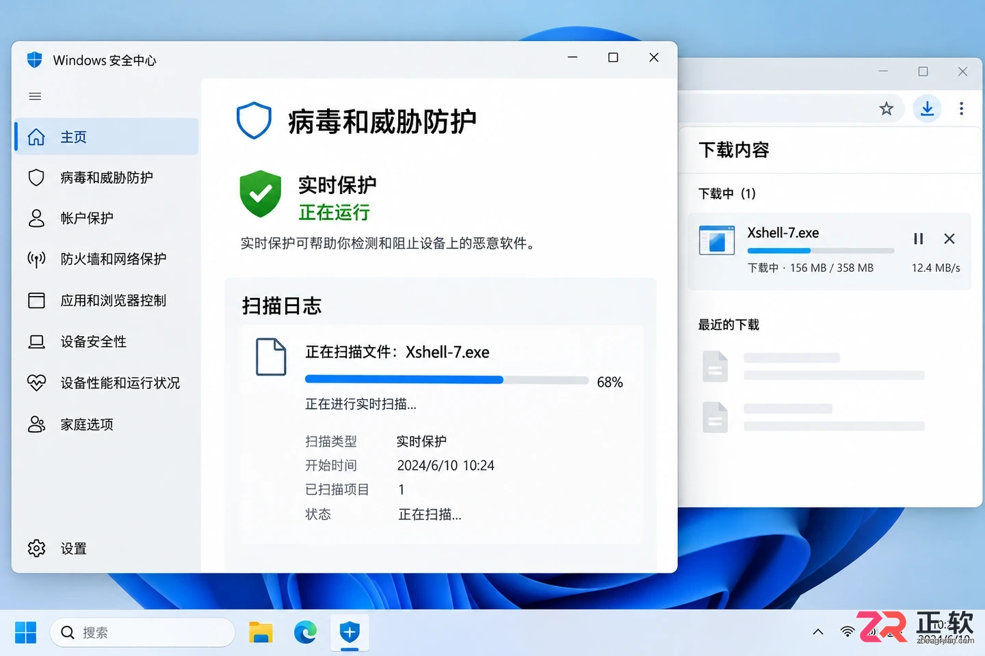Minimize the browser window behind

pyautogui.click(x=883, y=71)
